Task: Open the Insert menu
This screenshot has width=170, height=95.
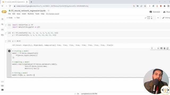Action: 24,14
